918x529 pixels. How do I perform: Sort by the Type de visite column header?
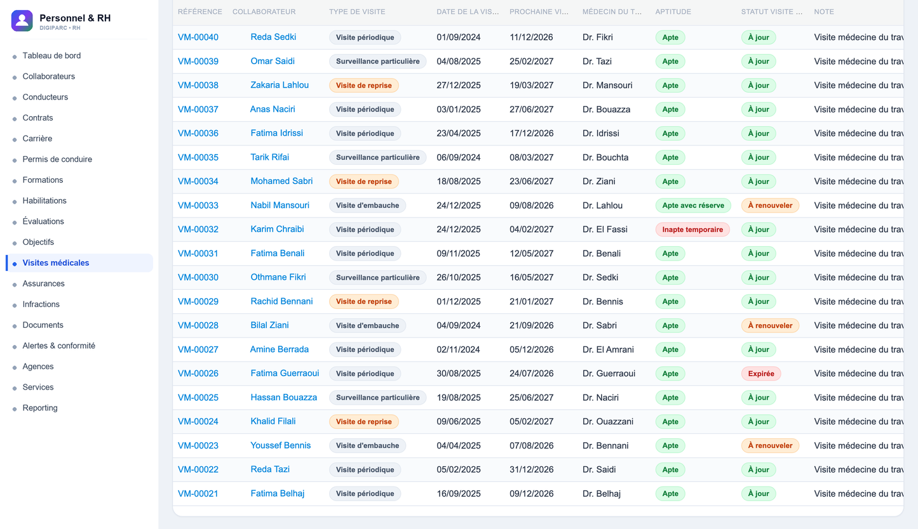tap(357, 12)
